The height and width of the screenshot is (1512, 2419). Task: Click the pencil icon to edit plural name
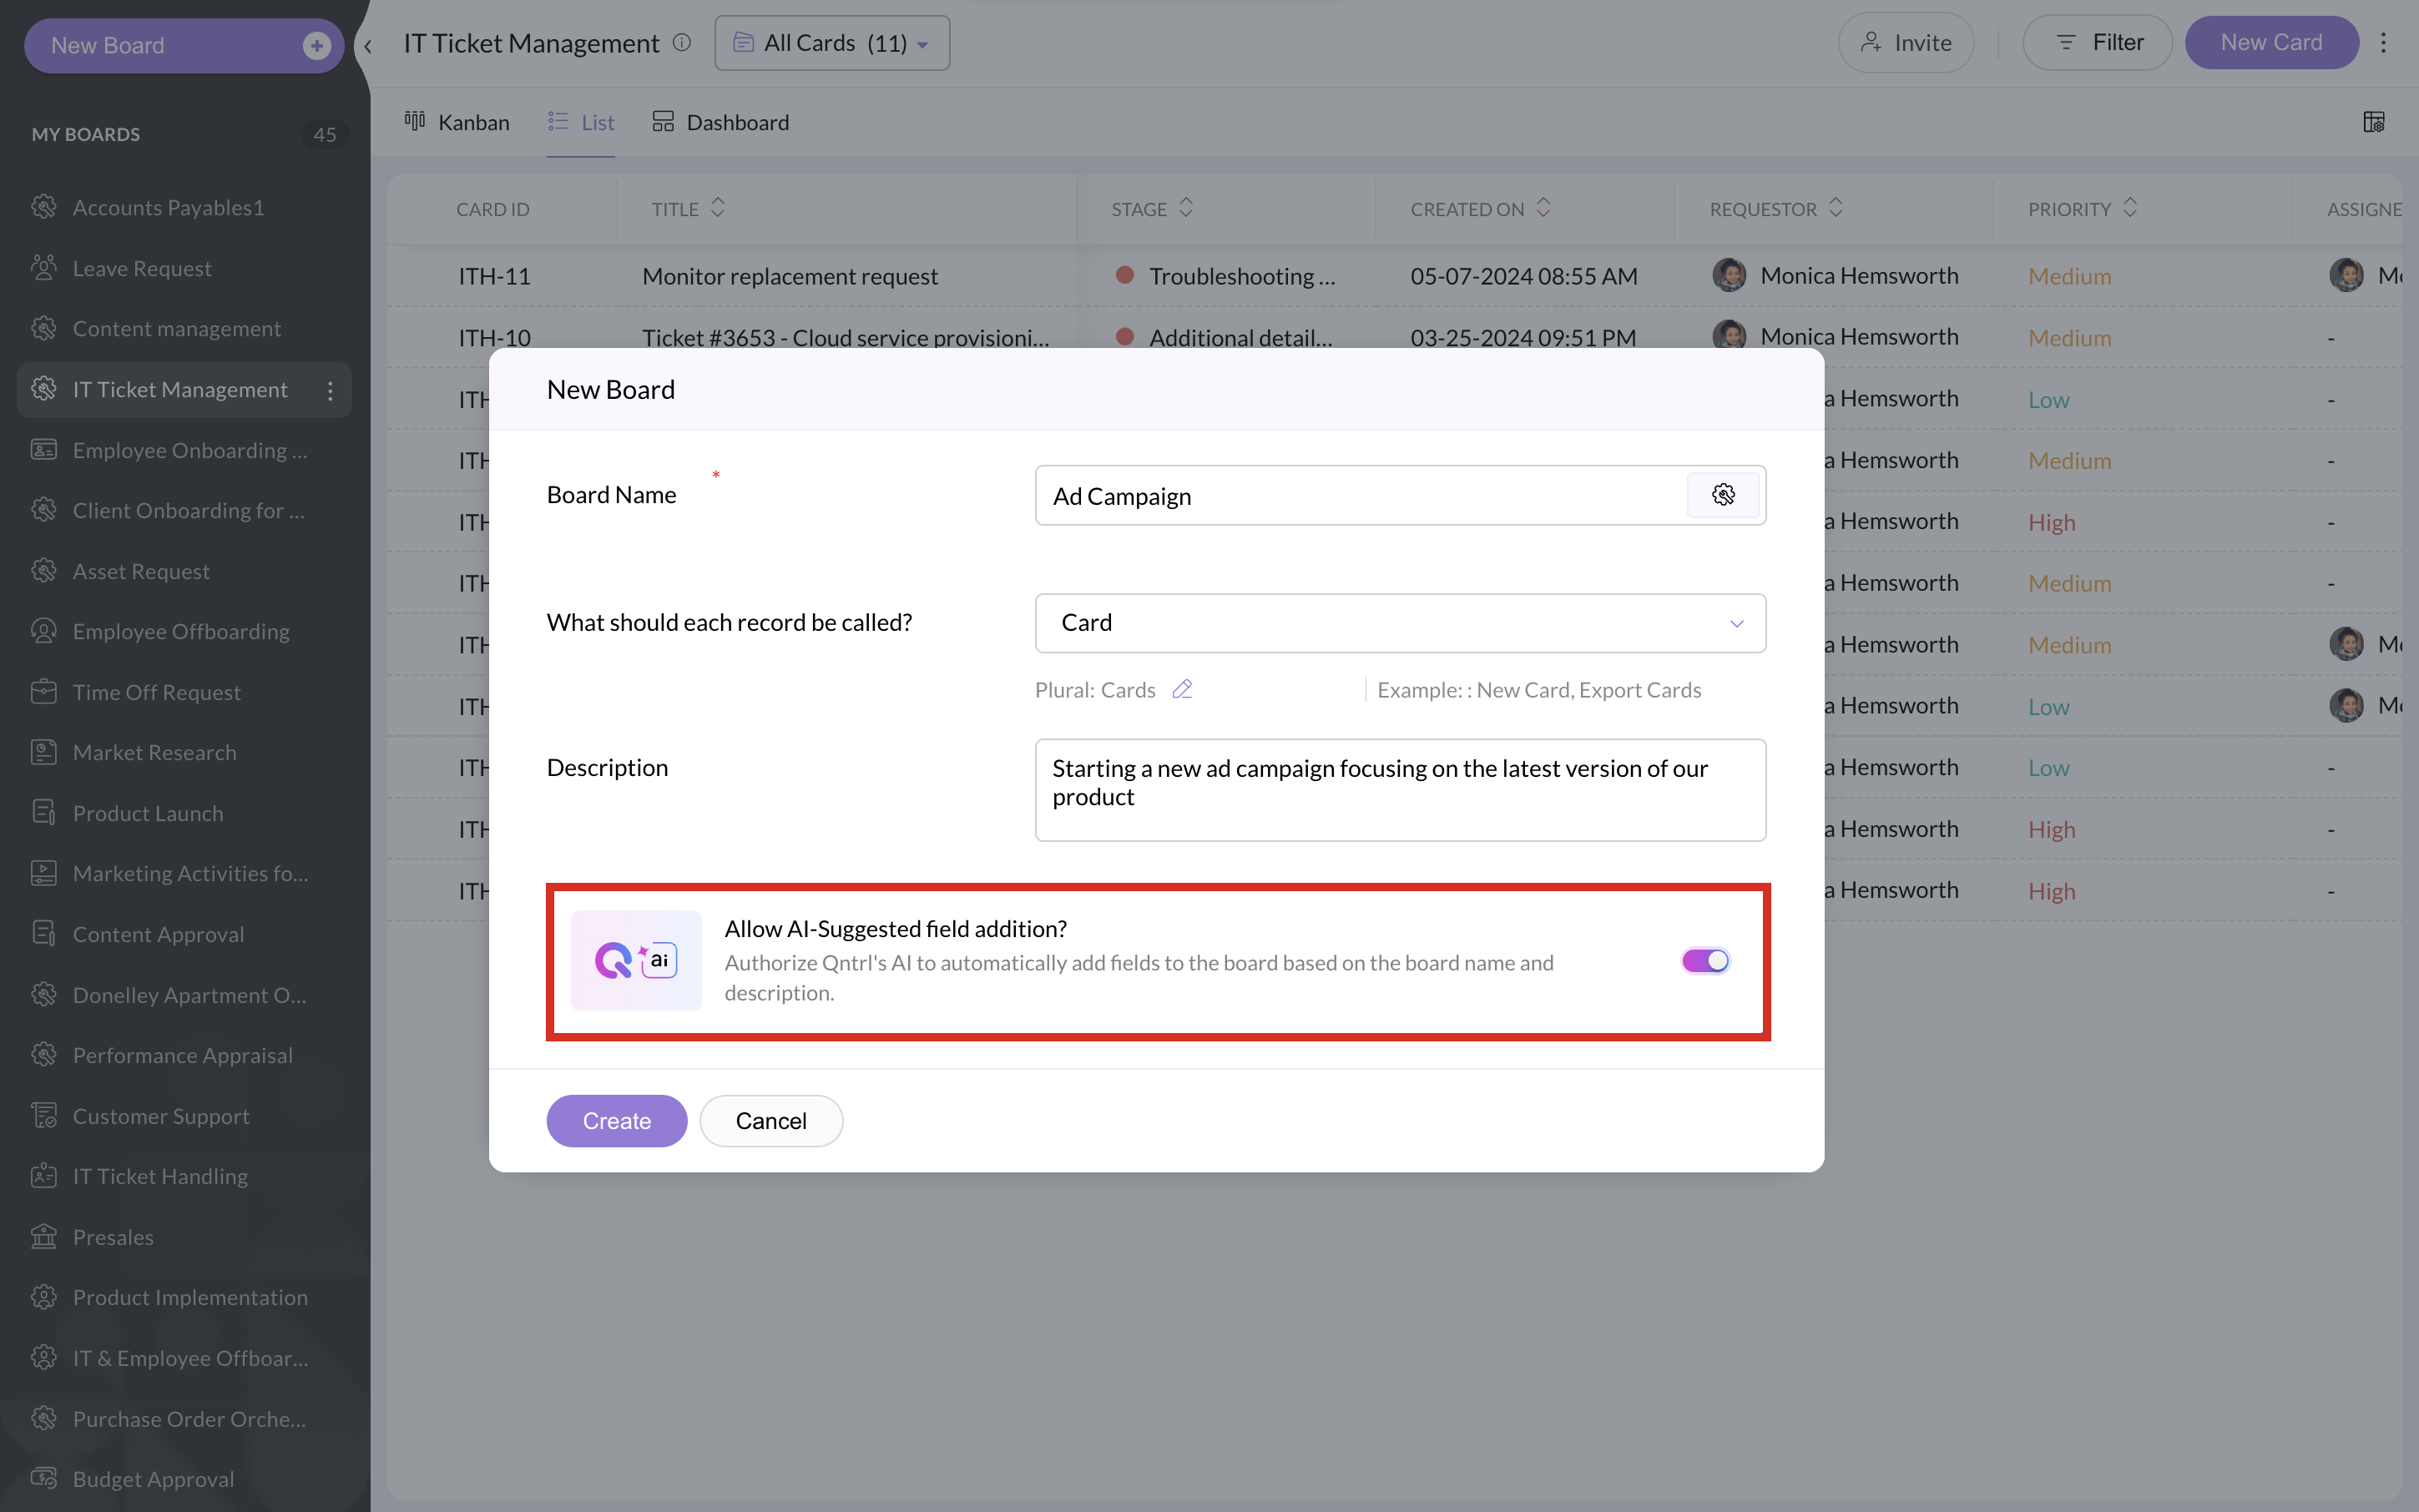pos(1181,690)
